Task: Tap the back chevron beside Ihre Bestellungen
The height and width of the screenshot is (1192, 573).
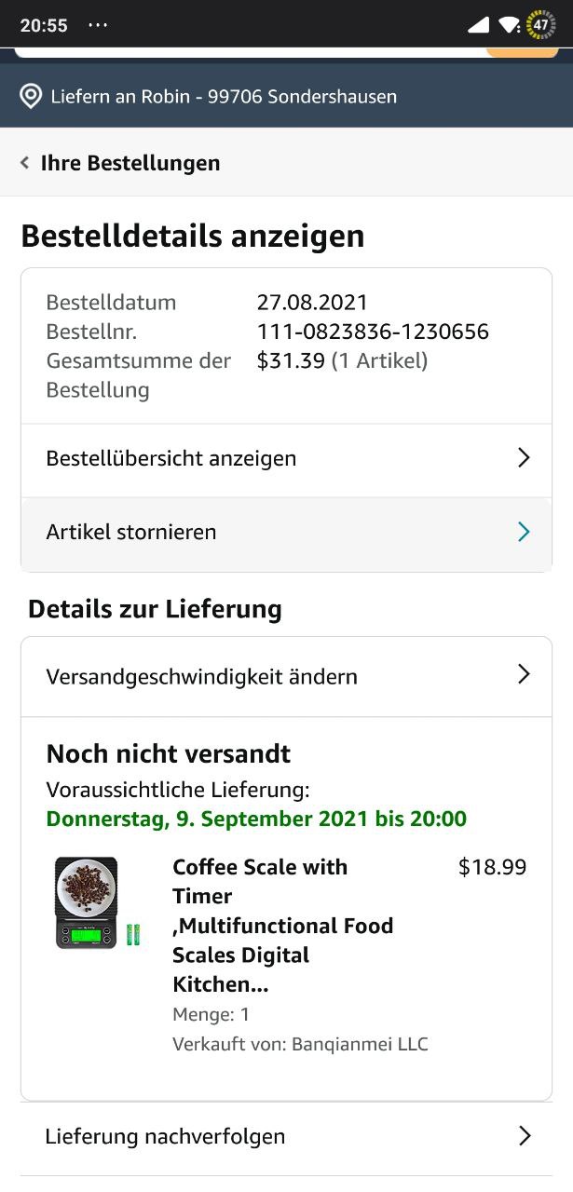Action: [x=25, y=163]
